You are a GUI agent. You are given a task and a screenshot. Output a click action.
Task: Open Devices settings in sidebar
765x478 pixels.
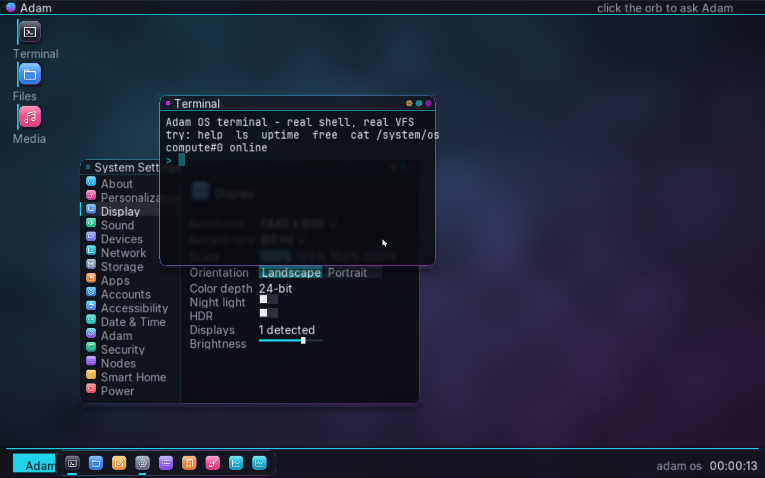130,239
